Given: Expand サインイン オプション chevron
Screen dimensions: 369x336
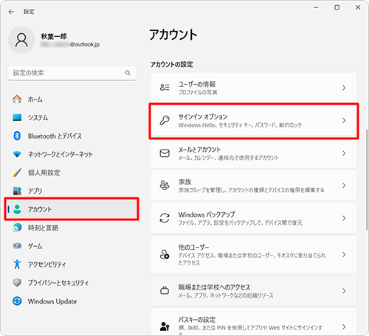Looking at the screenshot, I should coord(344,120).
